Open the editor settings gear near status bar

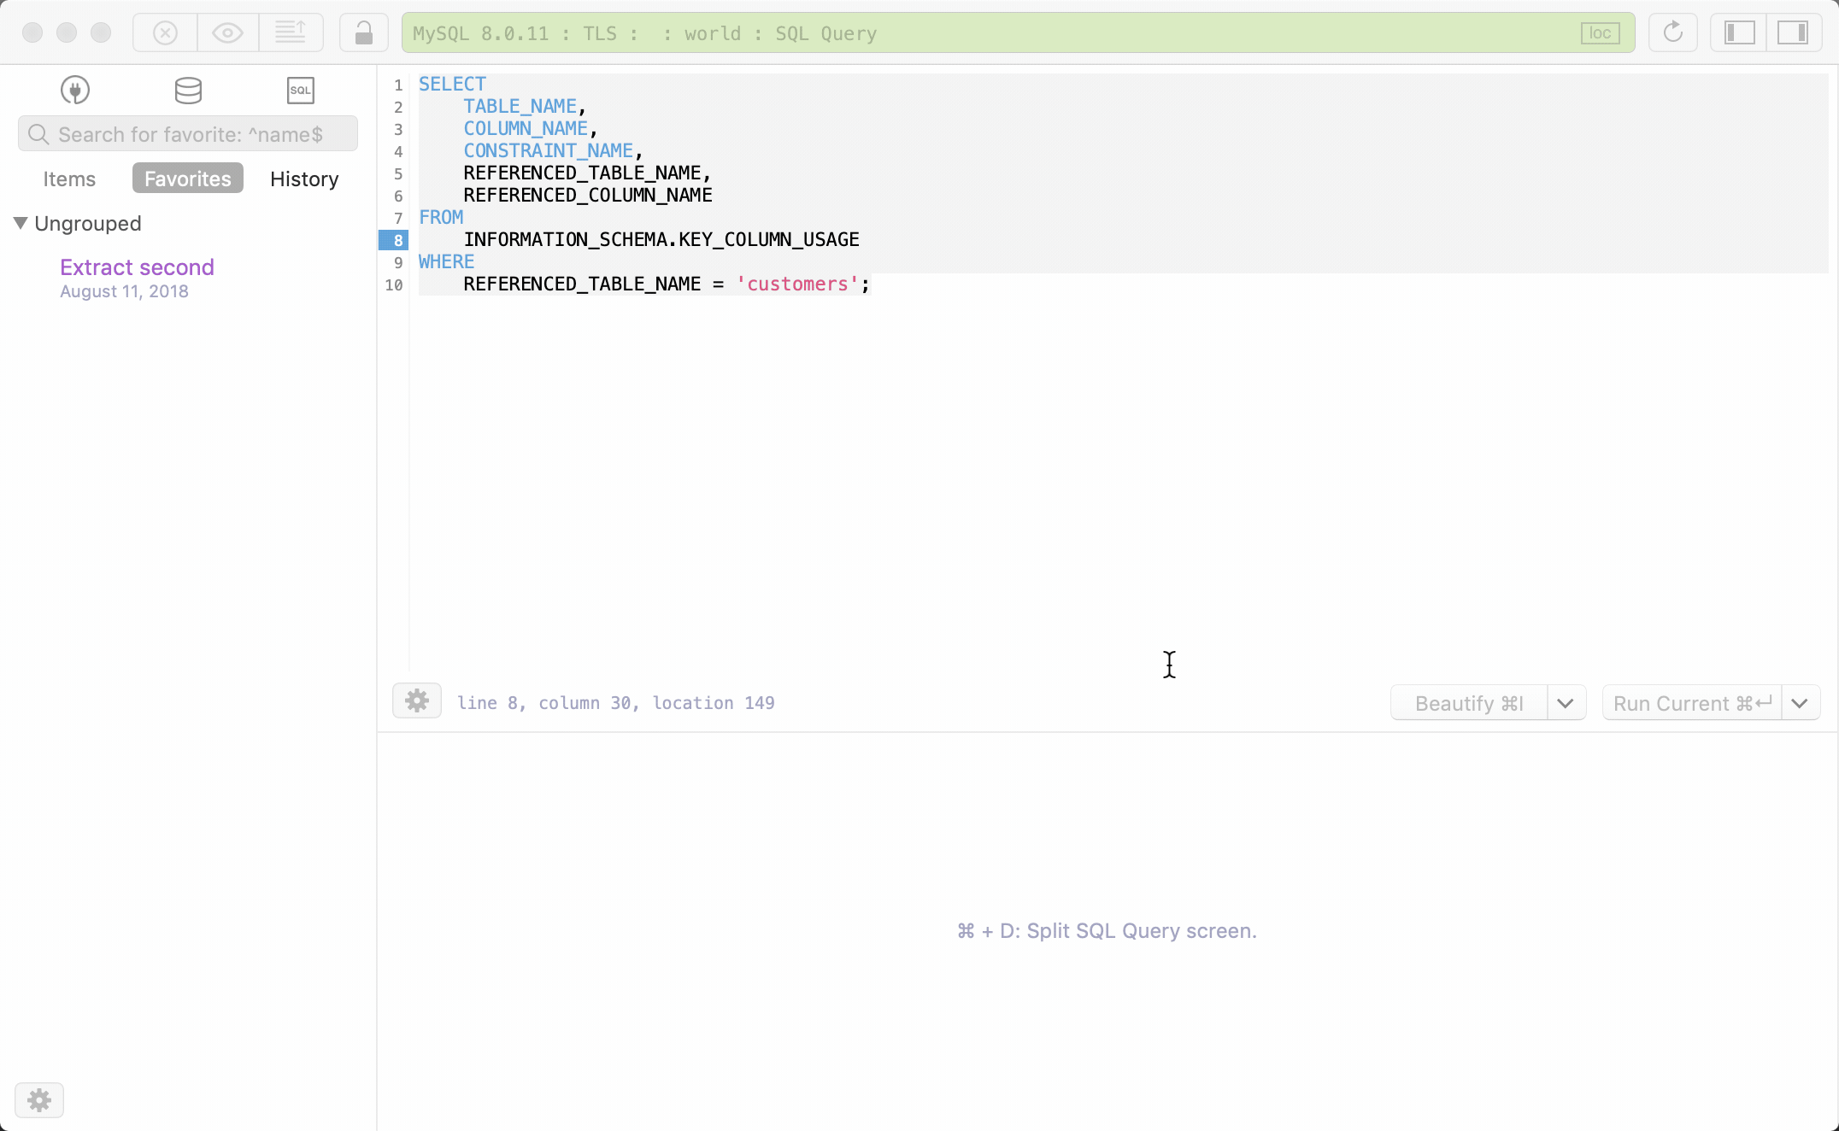coord(416,700)
